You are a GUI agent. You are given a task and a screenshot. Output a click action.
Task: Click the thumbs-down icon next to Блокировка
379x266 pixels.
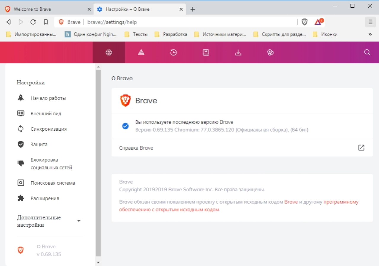pyautogui.click(x=21, y=163)
